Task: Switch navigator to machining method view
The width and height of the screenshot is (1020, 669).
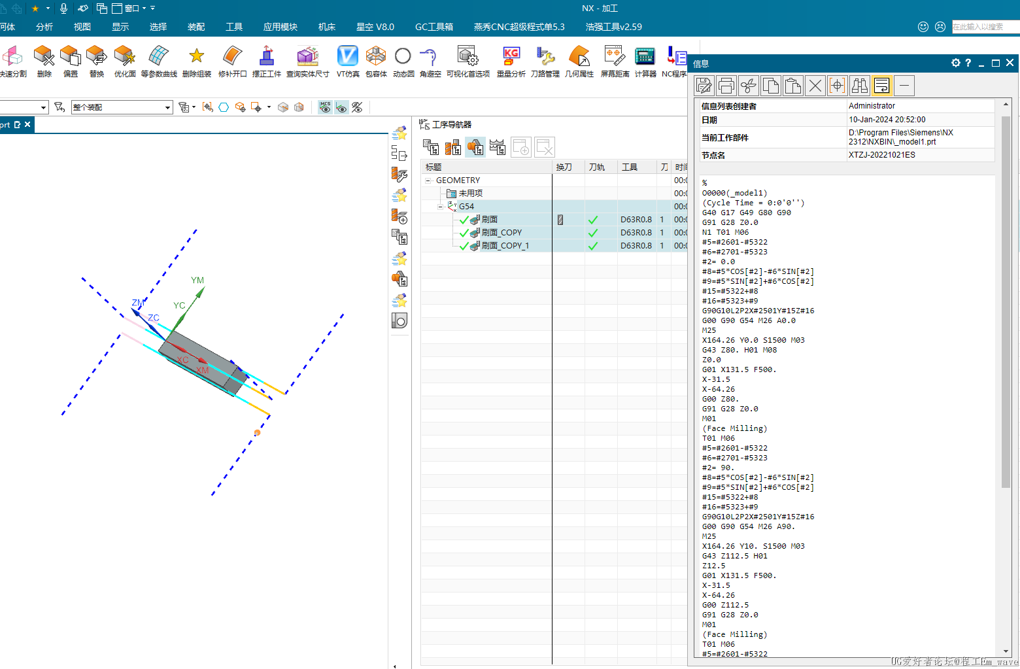Action: click(x=498, y=147)
